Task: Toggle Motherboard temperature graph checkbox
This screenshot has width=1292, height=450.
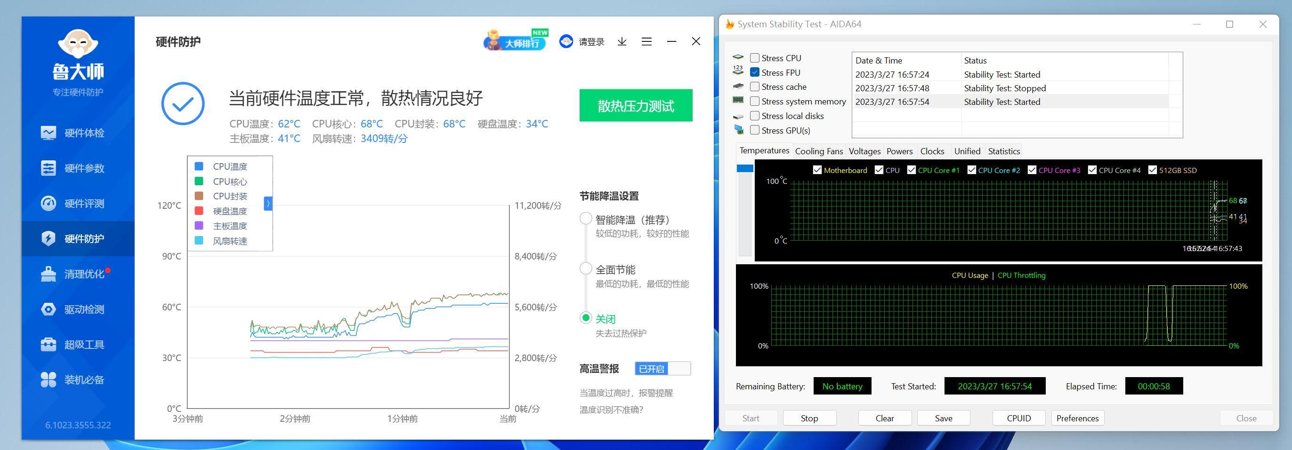Action: 817,170
